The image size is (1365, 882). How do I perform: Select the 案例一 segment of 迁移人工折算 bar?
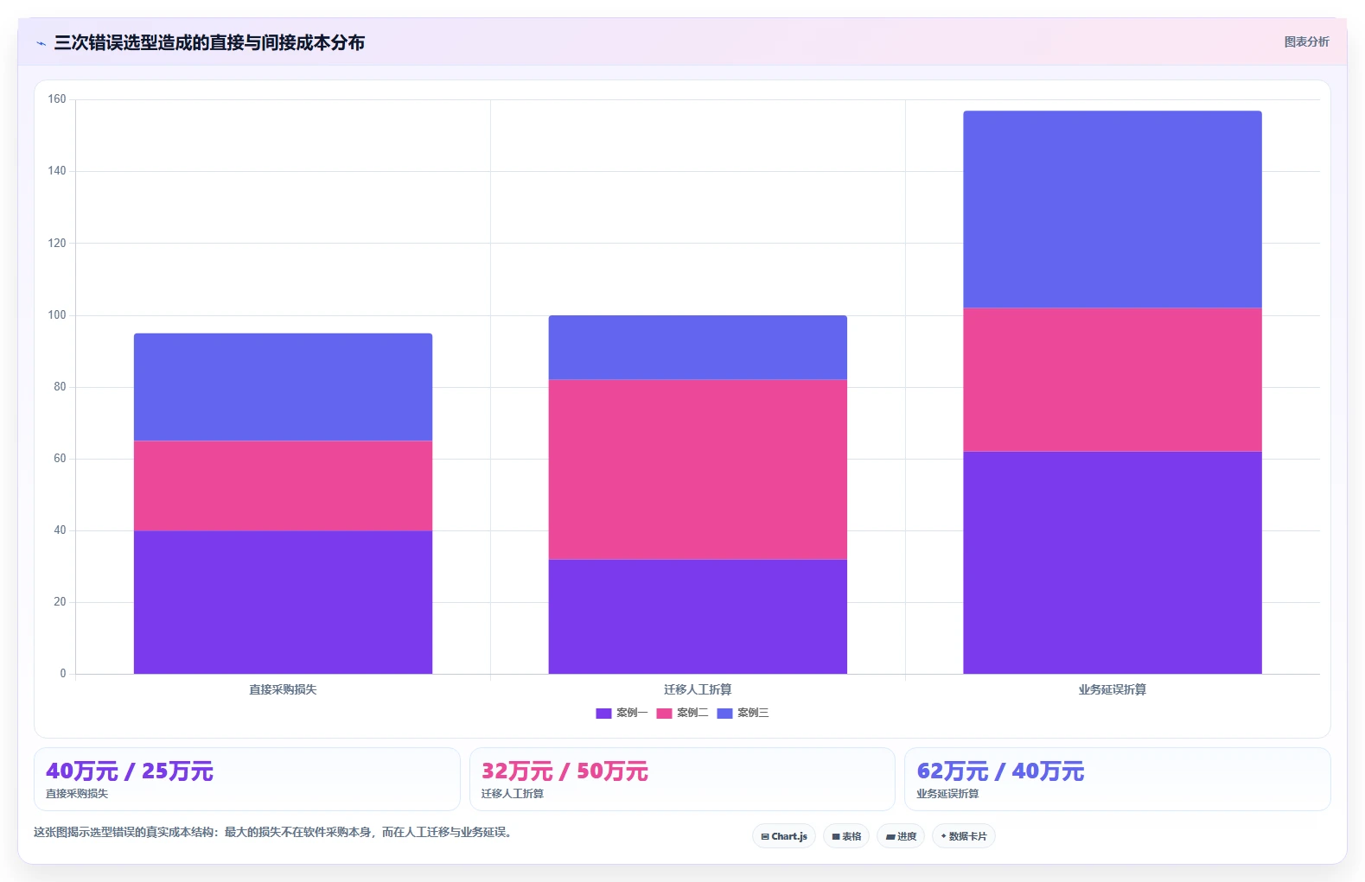click(698, 617)
